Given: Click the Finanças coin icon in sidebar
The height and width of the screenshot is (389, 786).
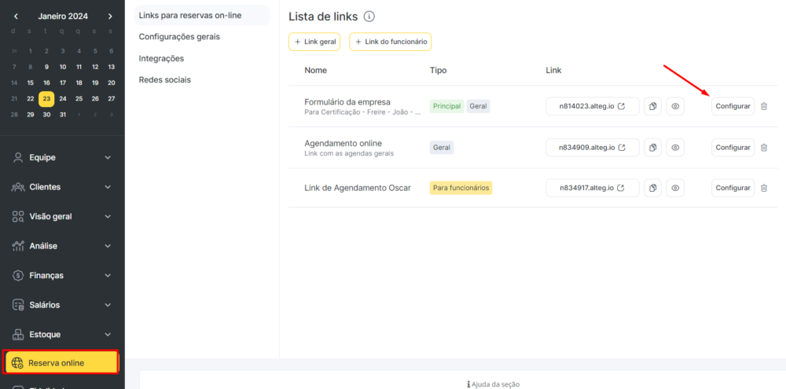Looking at the screenshot, I should tap(19, 276).
